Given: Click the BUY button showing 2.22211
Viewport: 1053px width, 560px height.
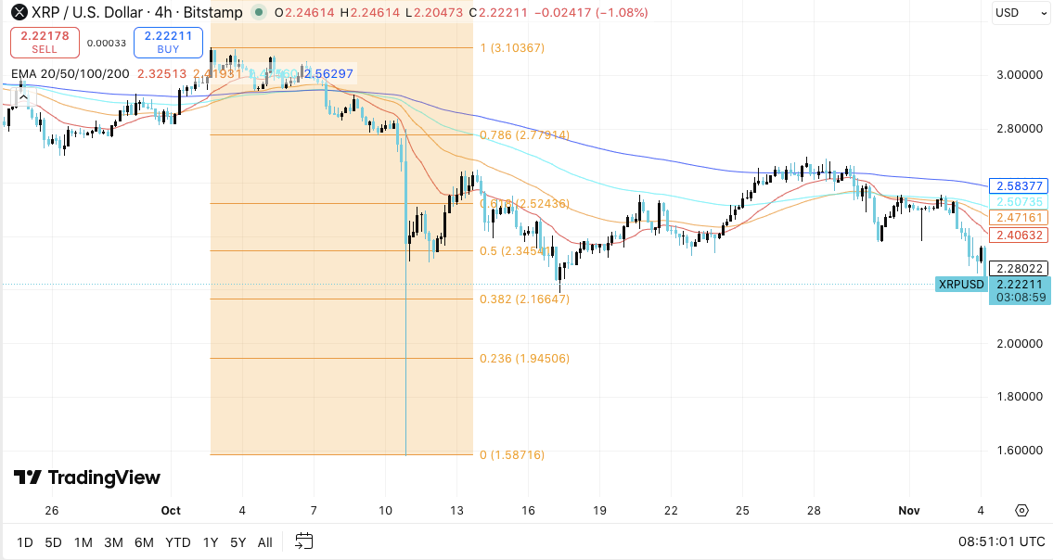Looking at the screenshot, I should pos(167,44).
